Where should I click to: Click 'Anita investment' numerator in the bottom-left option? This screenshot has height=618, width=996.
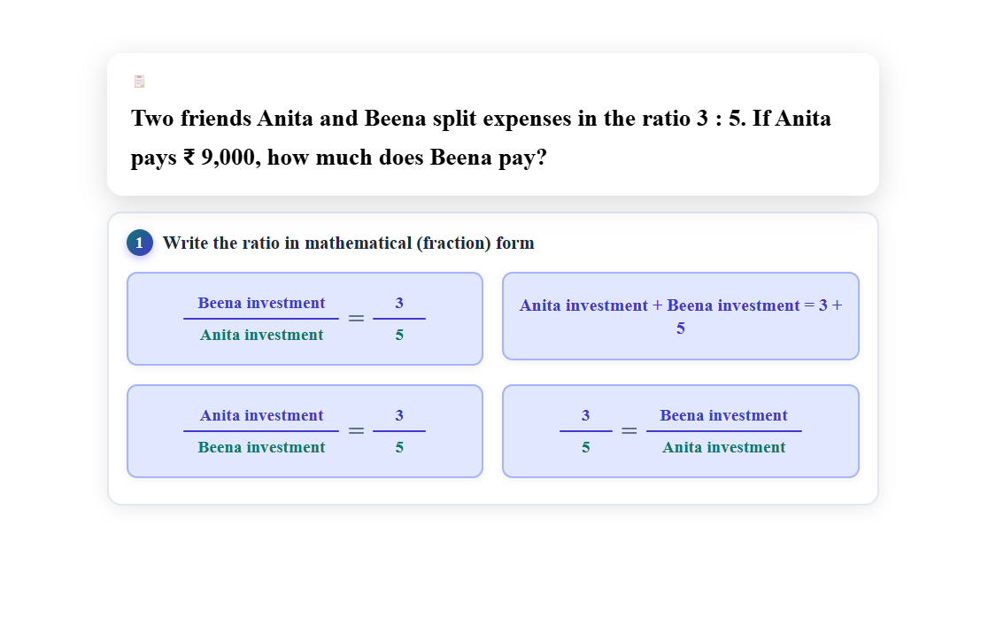tap(261, 415)
